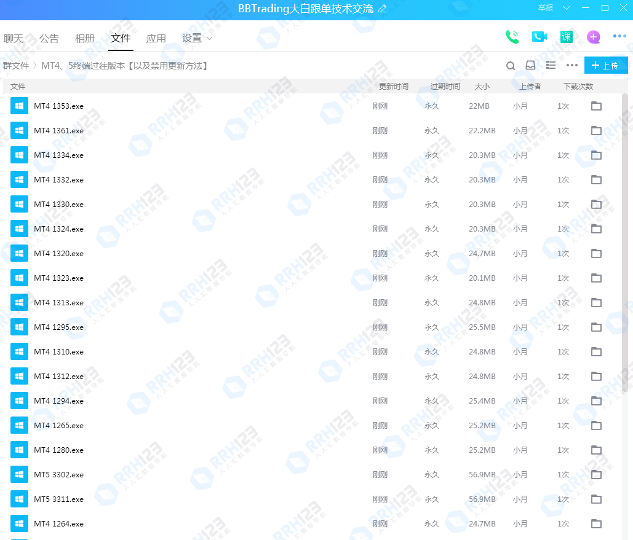Click the exe icon of MT4 1280.exe
Screen dimensions: 633x540
pos(20,450)
